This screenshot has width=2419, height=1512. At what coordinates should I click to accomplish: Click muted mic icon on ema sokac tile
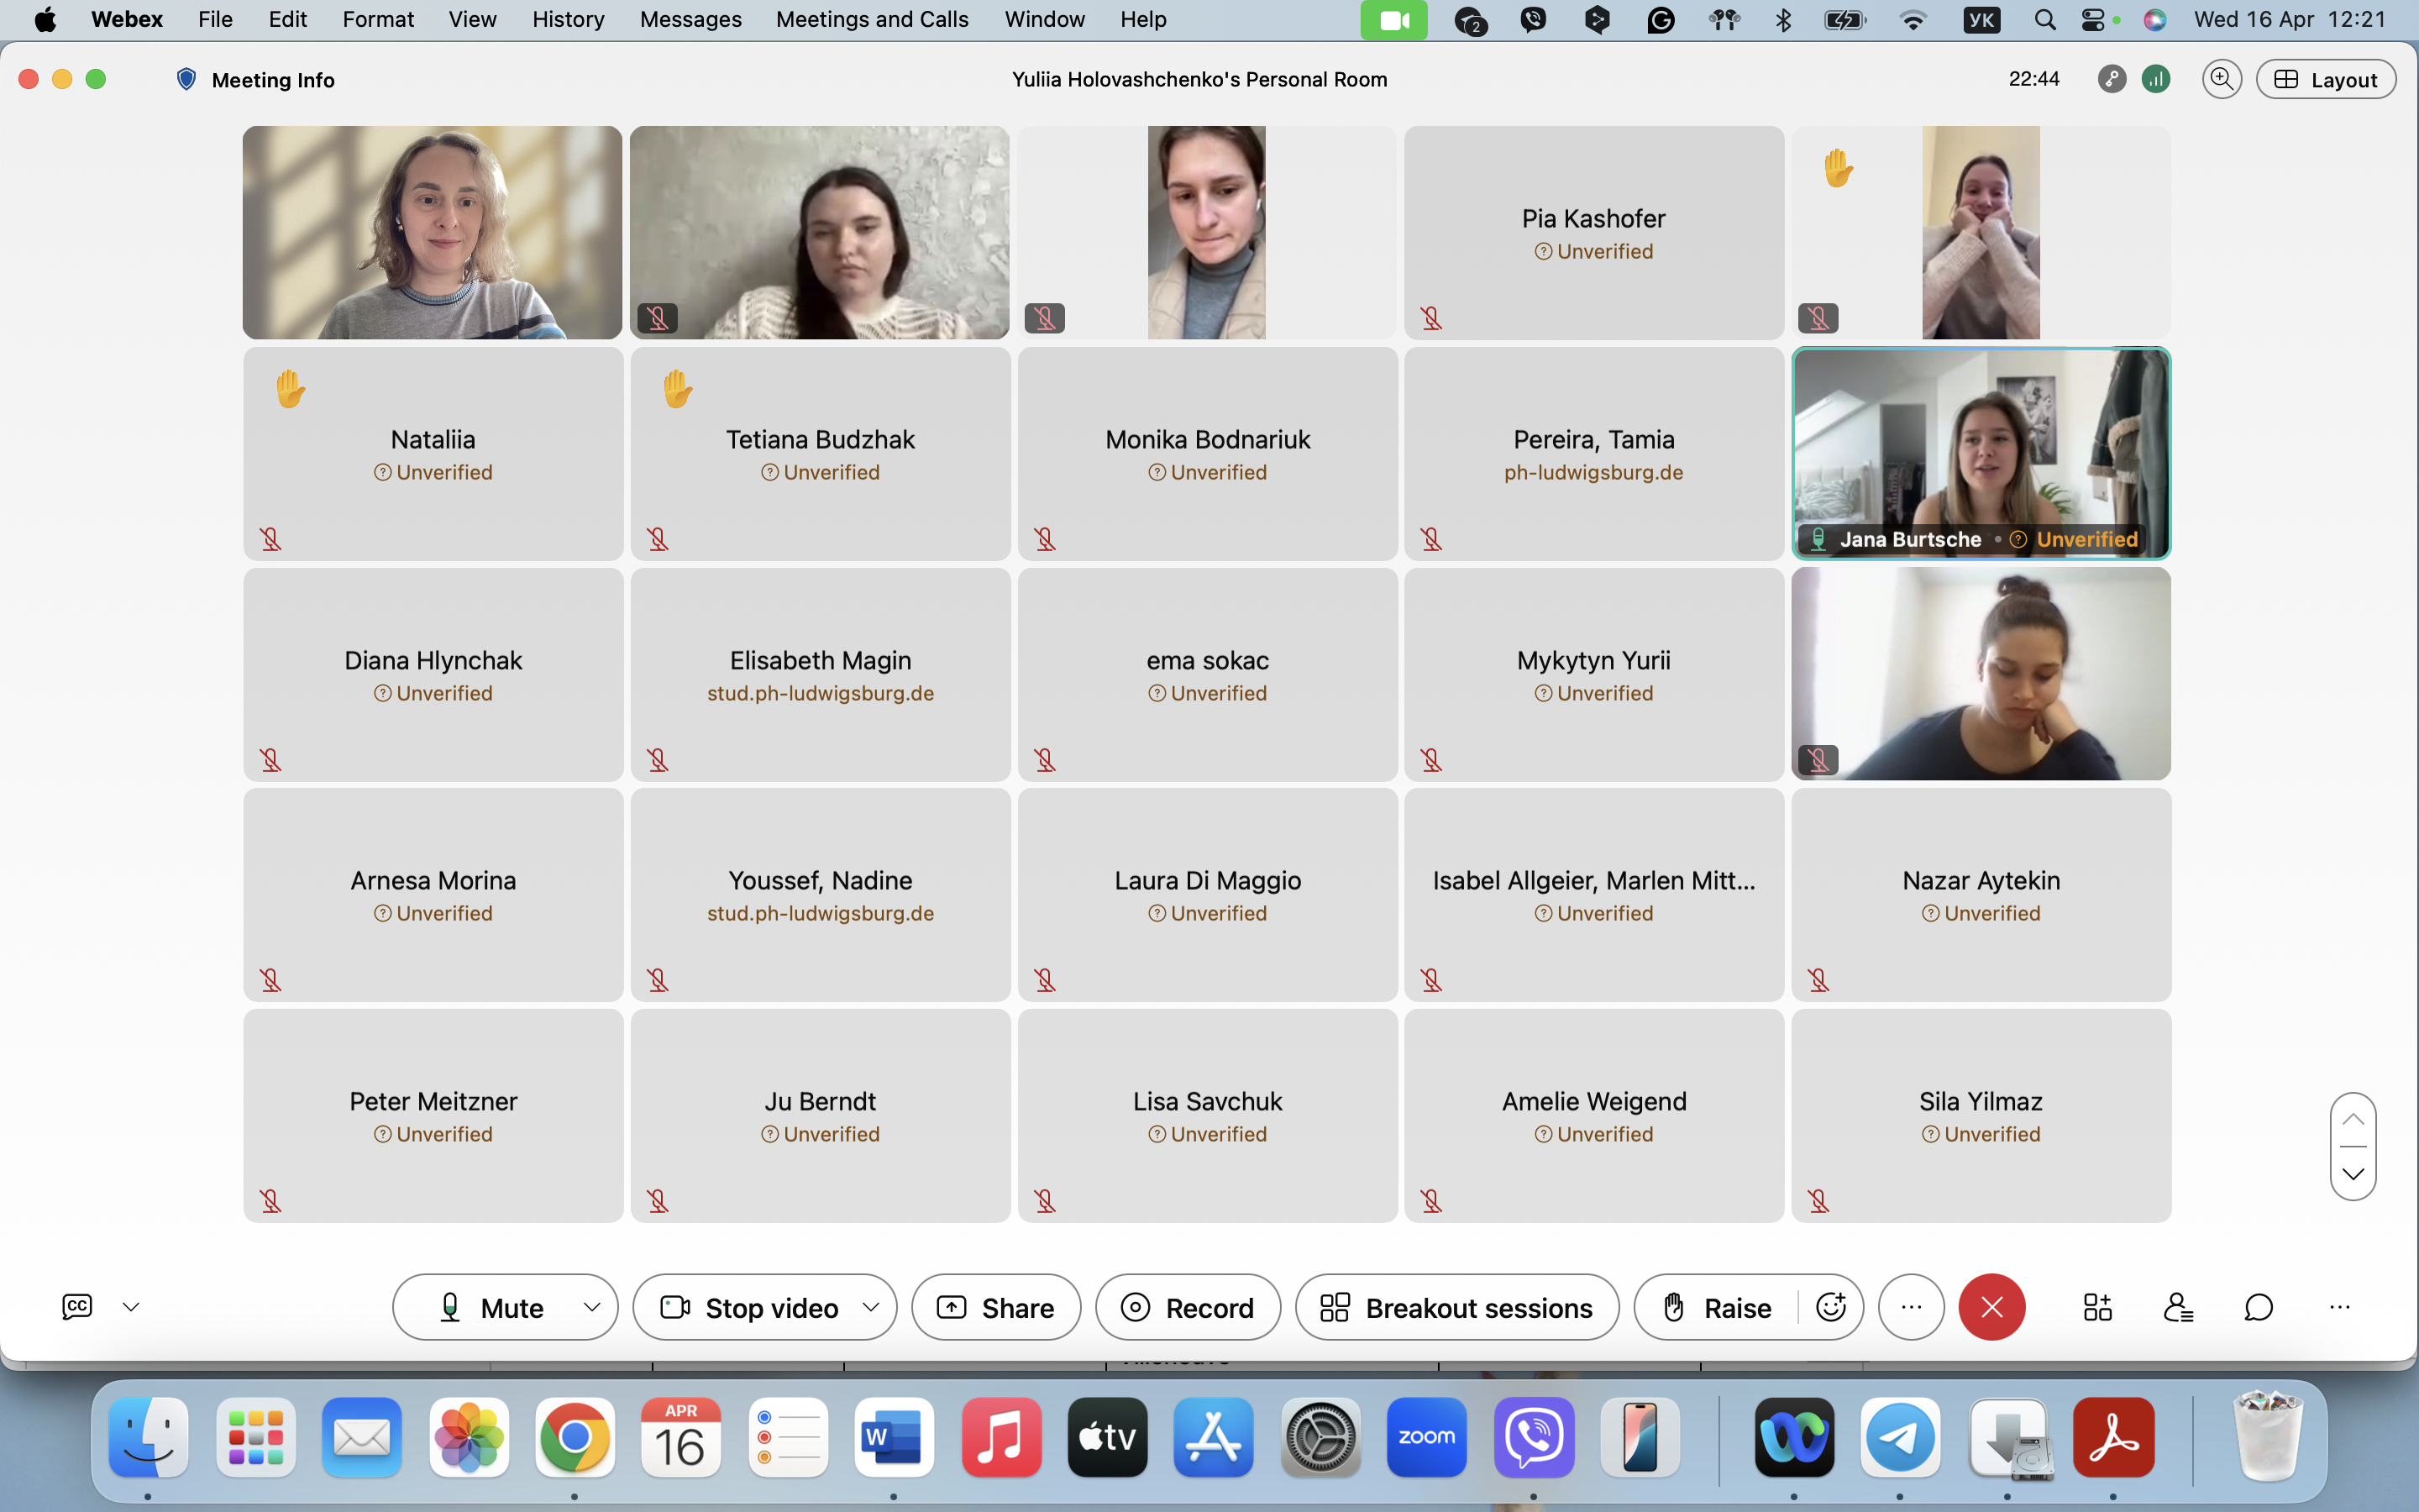[x=1045, y=760]
